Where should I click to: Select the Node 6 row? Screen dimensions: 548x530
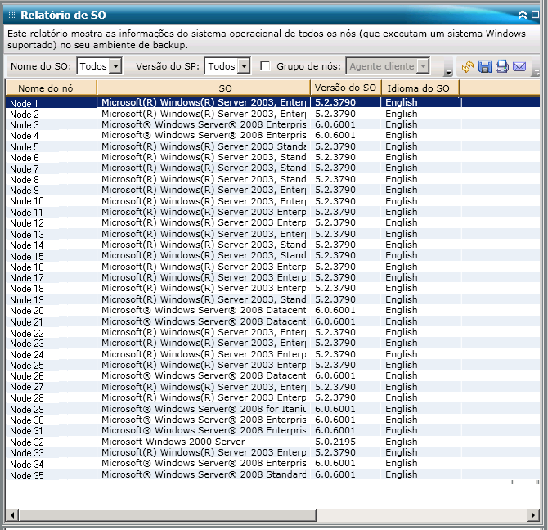coord(272,157)
